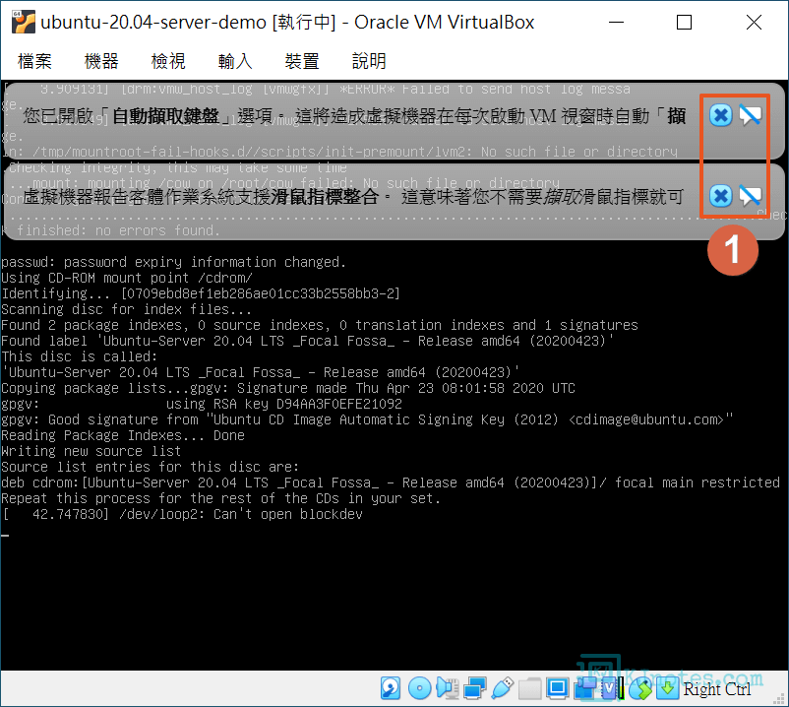The height and width of the screenshot is (707, 789).
Task: Open the 裝置 menu
Action: (x=302, y=61)
